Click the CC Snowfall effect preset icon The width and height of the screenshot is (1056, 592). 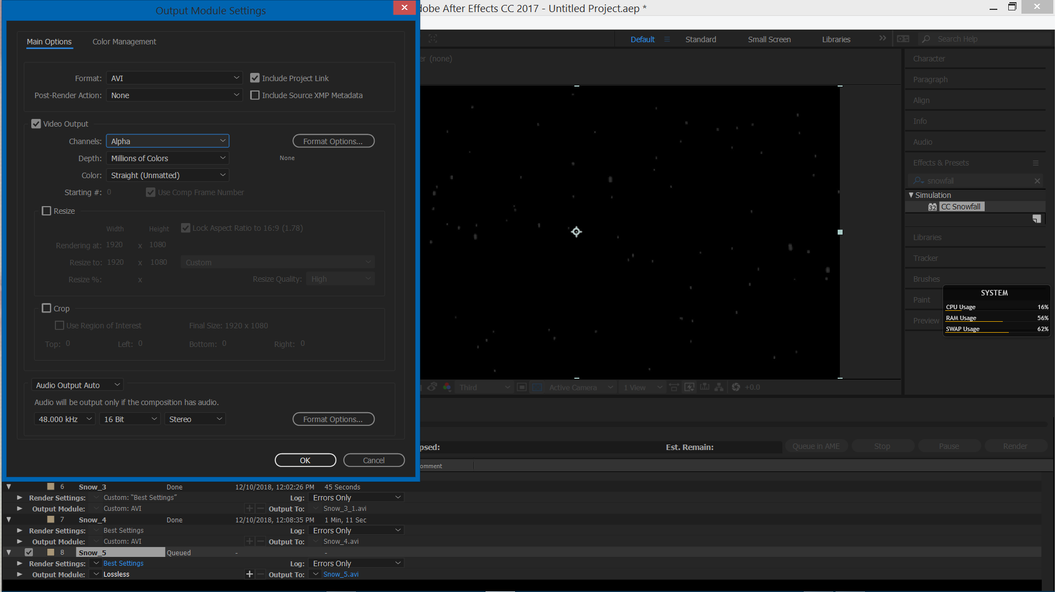point(932,207)
